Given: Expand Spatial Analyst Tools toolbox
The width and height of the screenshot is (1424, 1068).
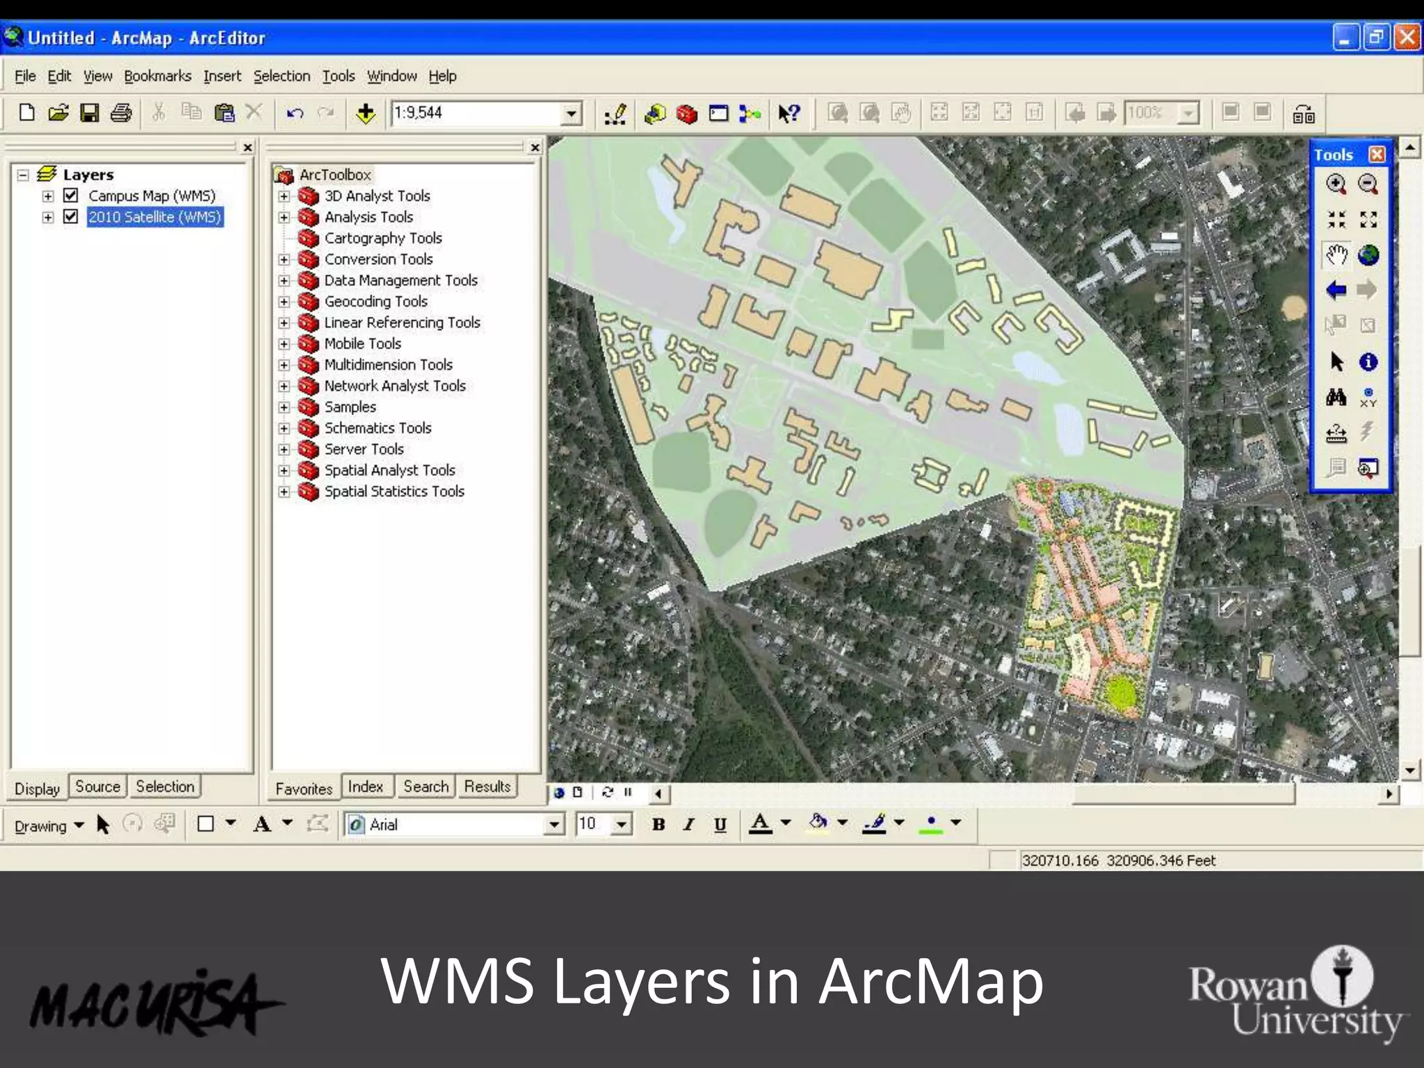Looking at the screenshot, I should [284, 471].
